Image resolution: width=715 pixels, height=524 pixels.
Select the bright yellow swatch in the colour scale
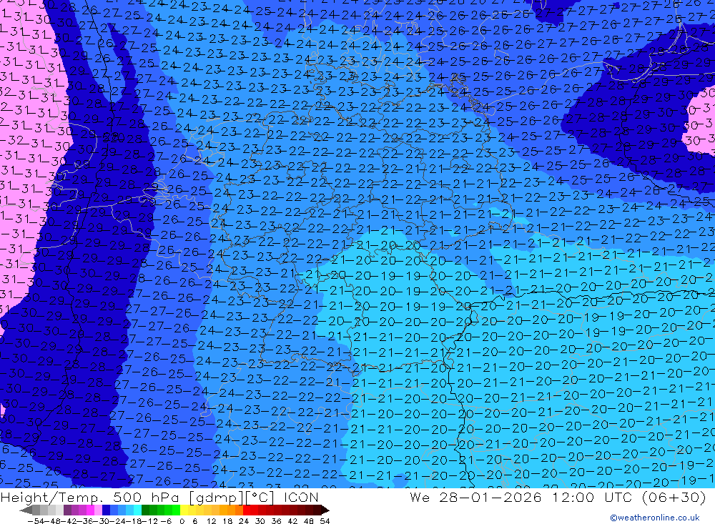point(184,510)
